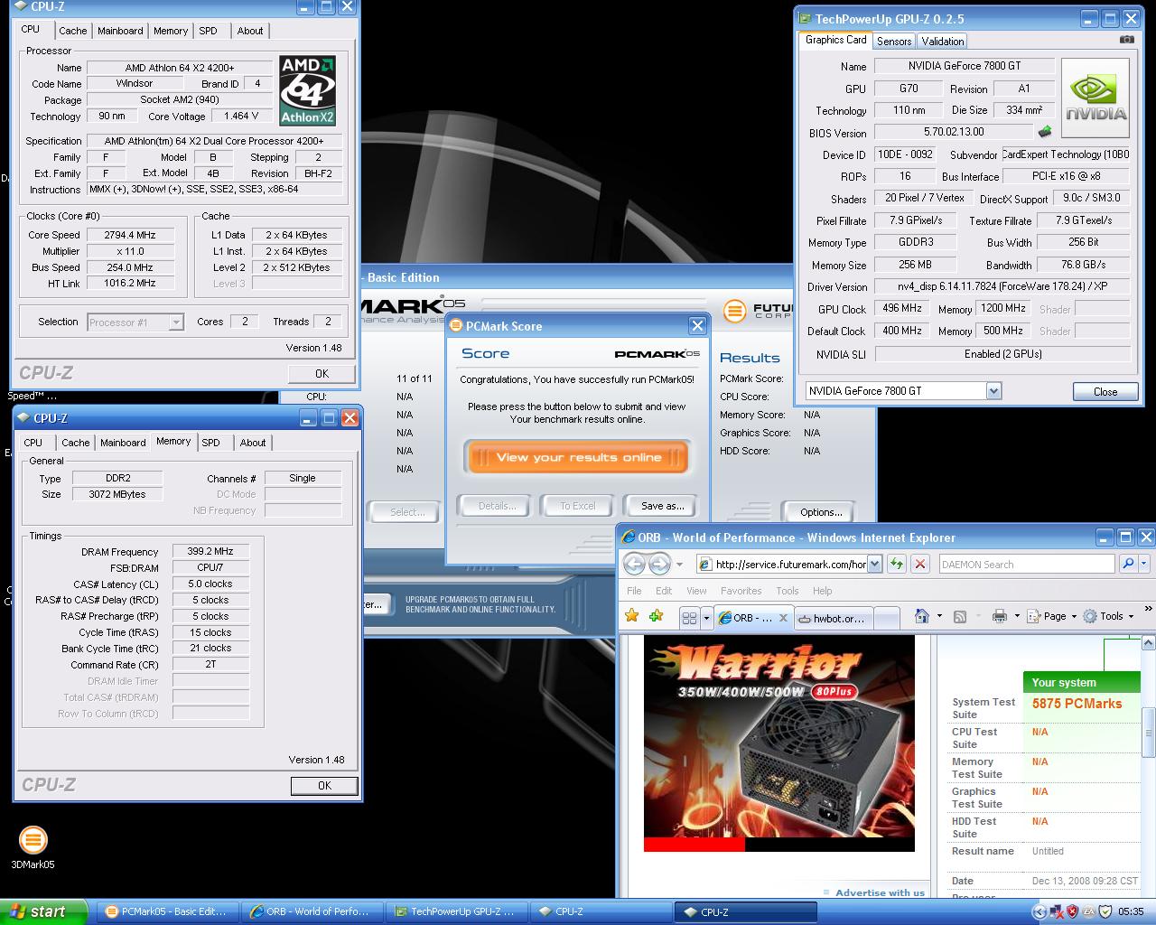Close the ORB browser tab
The image size is (1156, 925).
(782, 619)
